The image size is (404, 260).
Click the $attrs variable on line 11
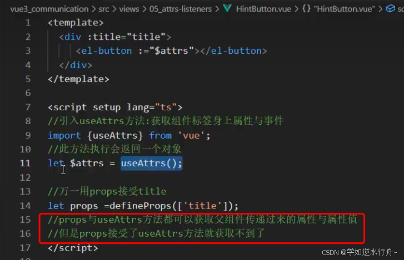tap(87, 163)
